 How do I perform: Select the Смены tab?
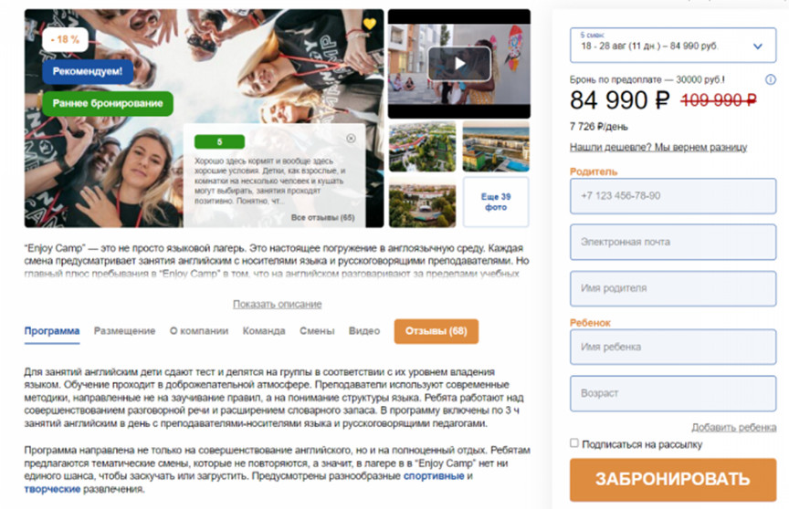pos(317,330)
